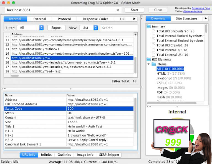This screenshot has width=212, height=164.
Task: Switch to the External tab
Action: click(x=40, y=19)
